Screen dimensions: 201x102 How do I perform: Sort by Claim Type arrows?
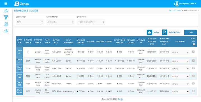[49, 43]
